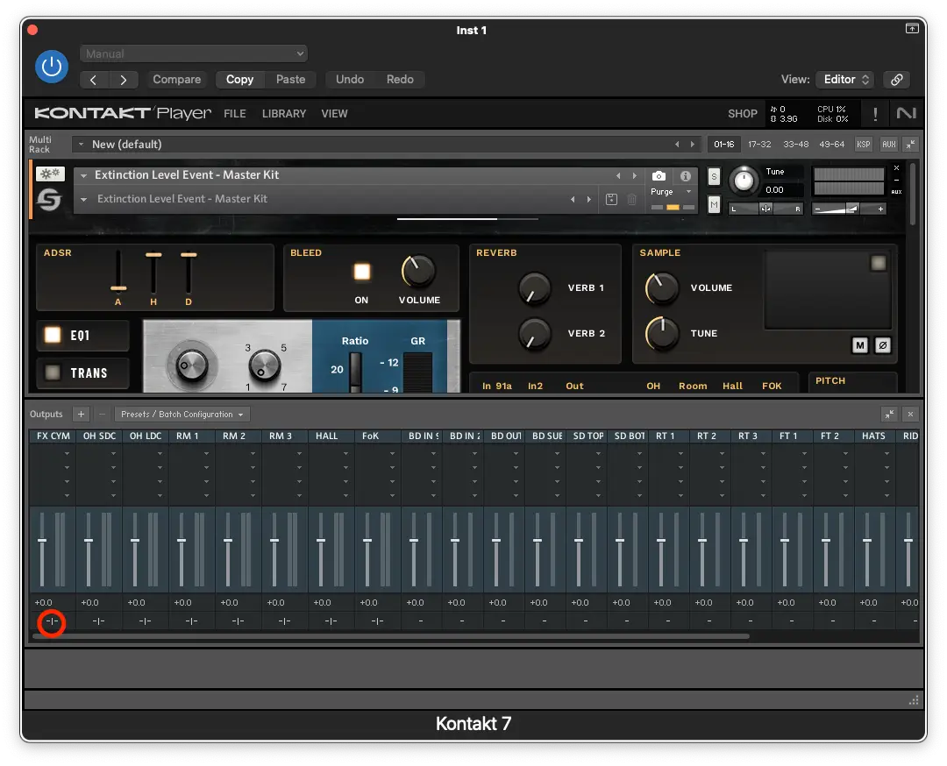
Task: Click the BLEED VOLUME knob
Action: tap(418, 271)
